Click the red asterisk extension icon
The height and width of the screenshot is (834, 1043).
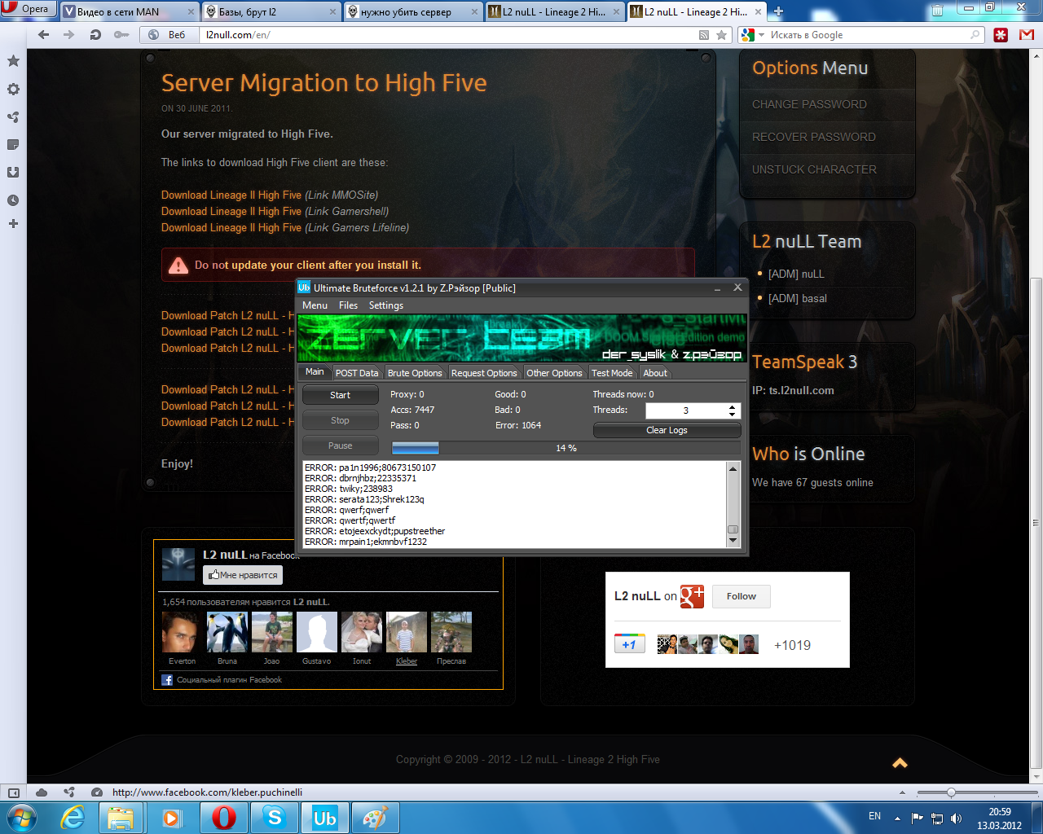1001,35
